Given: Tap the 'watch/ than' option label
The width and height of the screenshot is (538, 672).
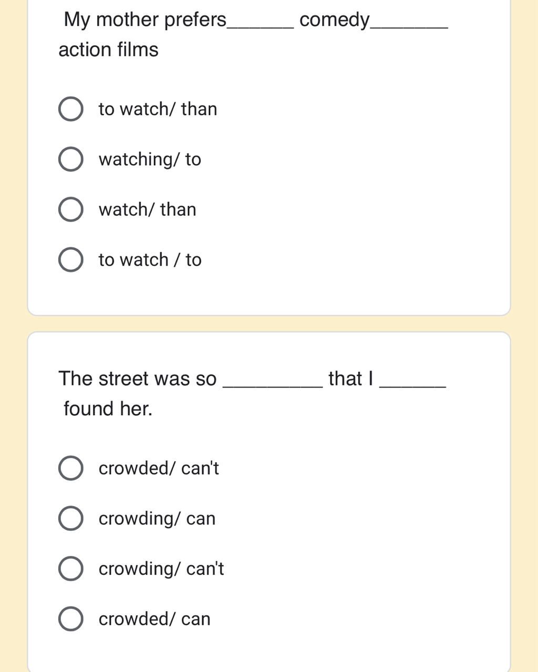Looking at the screenshot, I should (x=147, y=209).
